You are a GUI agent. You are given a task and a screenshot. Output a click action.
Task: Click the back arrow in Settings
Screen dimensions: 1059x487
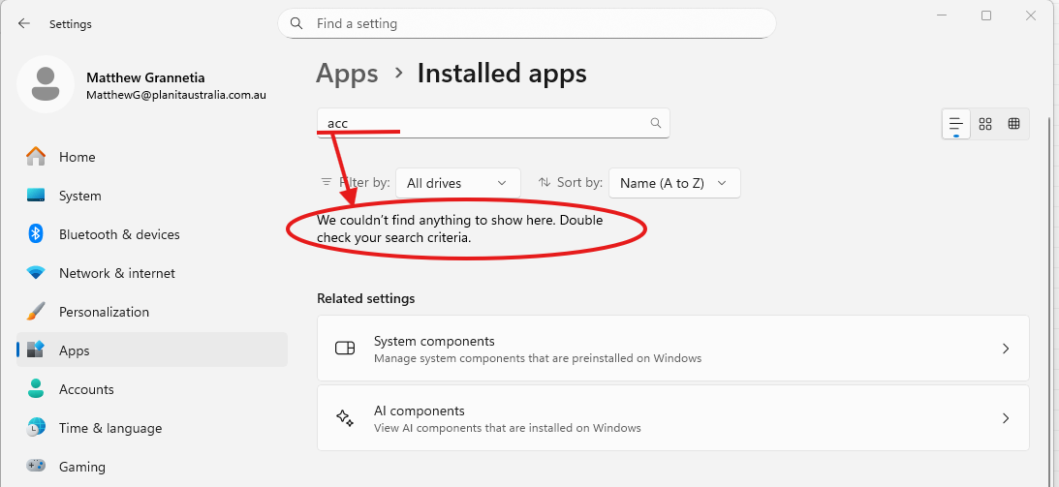24,24
